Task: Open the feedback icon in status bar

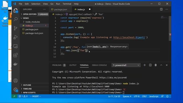Action: (162, 96)
